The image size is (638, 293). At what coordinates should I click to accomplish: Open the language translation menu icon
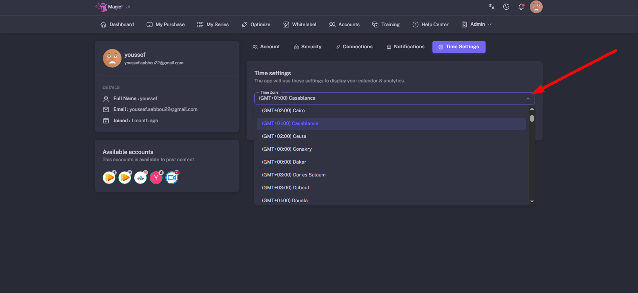click(492, 7)
